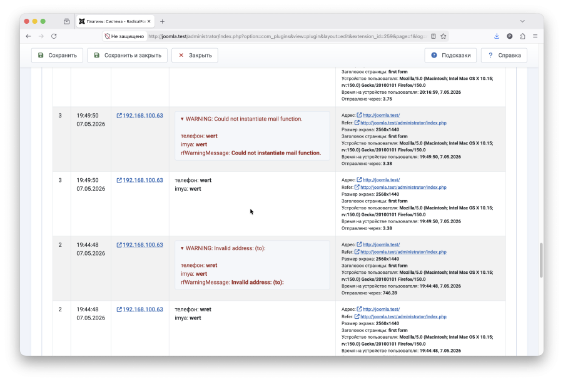
Task: Open IP 192.168.100.63 link at 19:44:48 warning row
Action: pos(139,245)
